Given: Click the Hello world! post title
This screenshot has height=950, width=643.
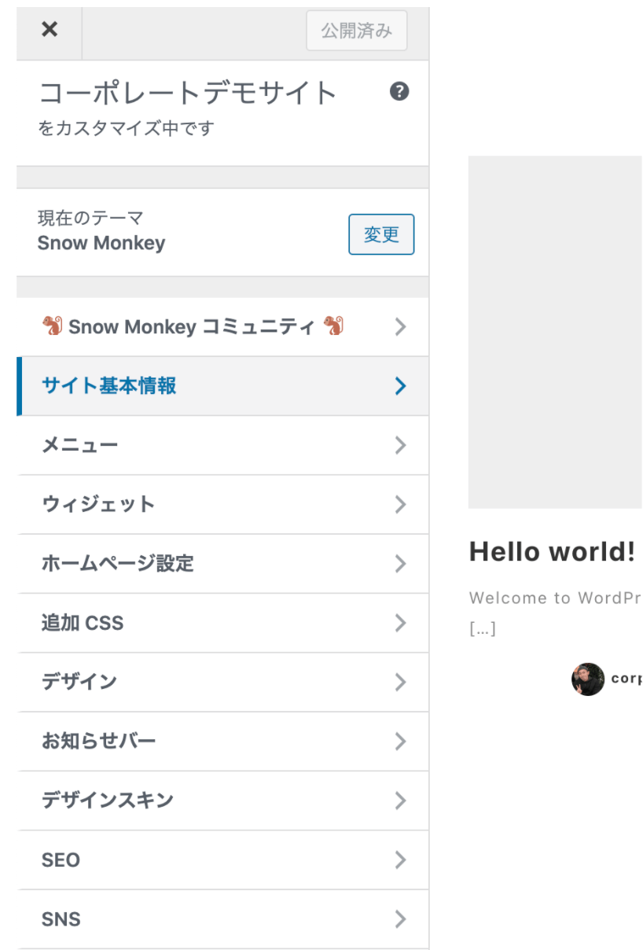Looking at the screenshot, I should 552,552.
